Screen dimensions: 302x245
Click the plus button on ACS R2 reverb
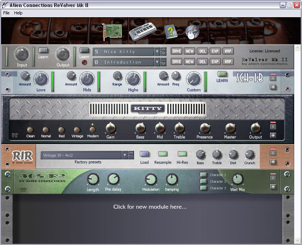pyautogui.click(x=273, y=187)
